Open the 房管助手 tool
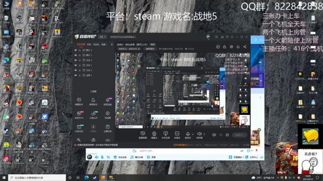 point(93,102)
